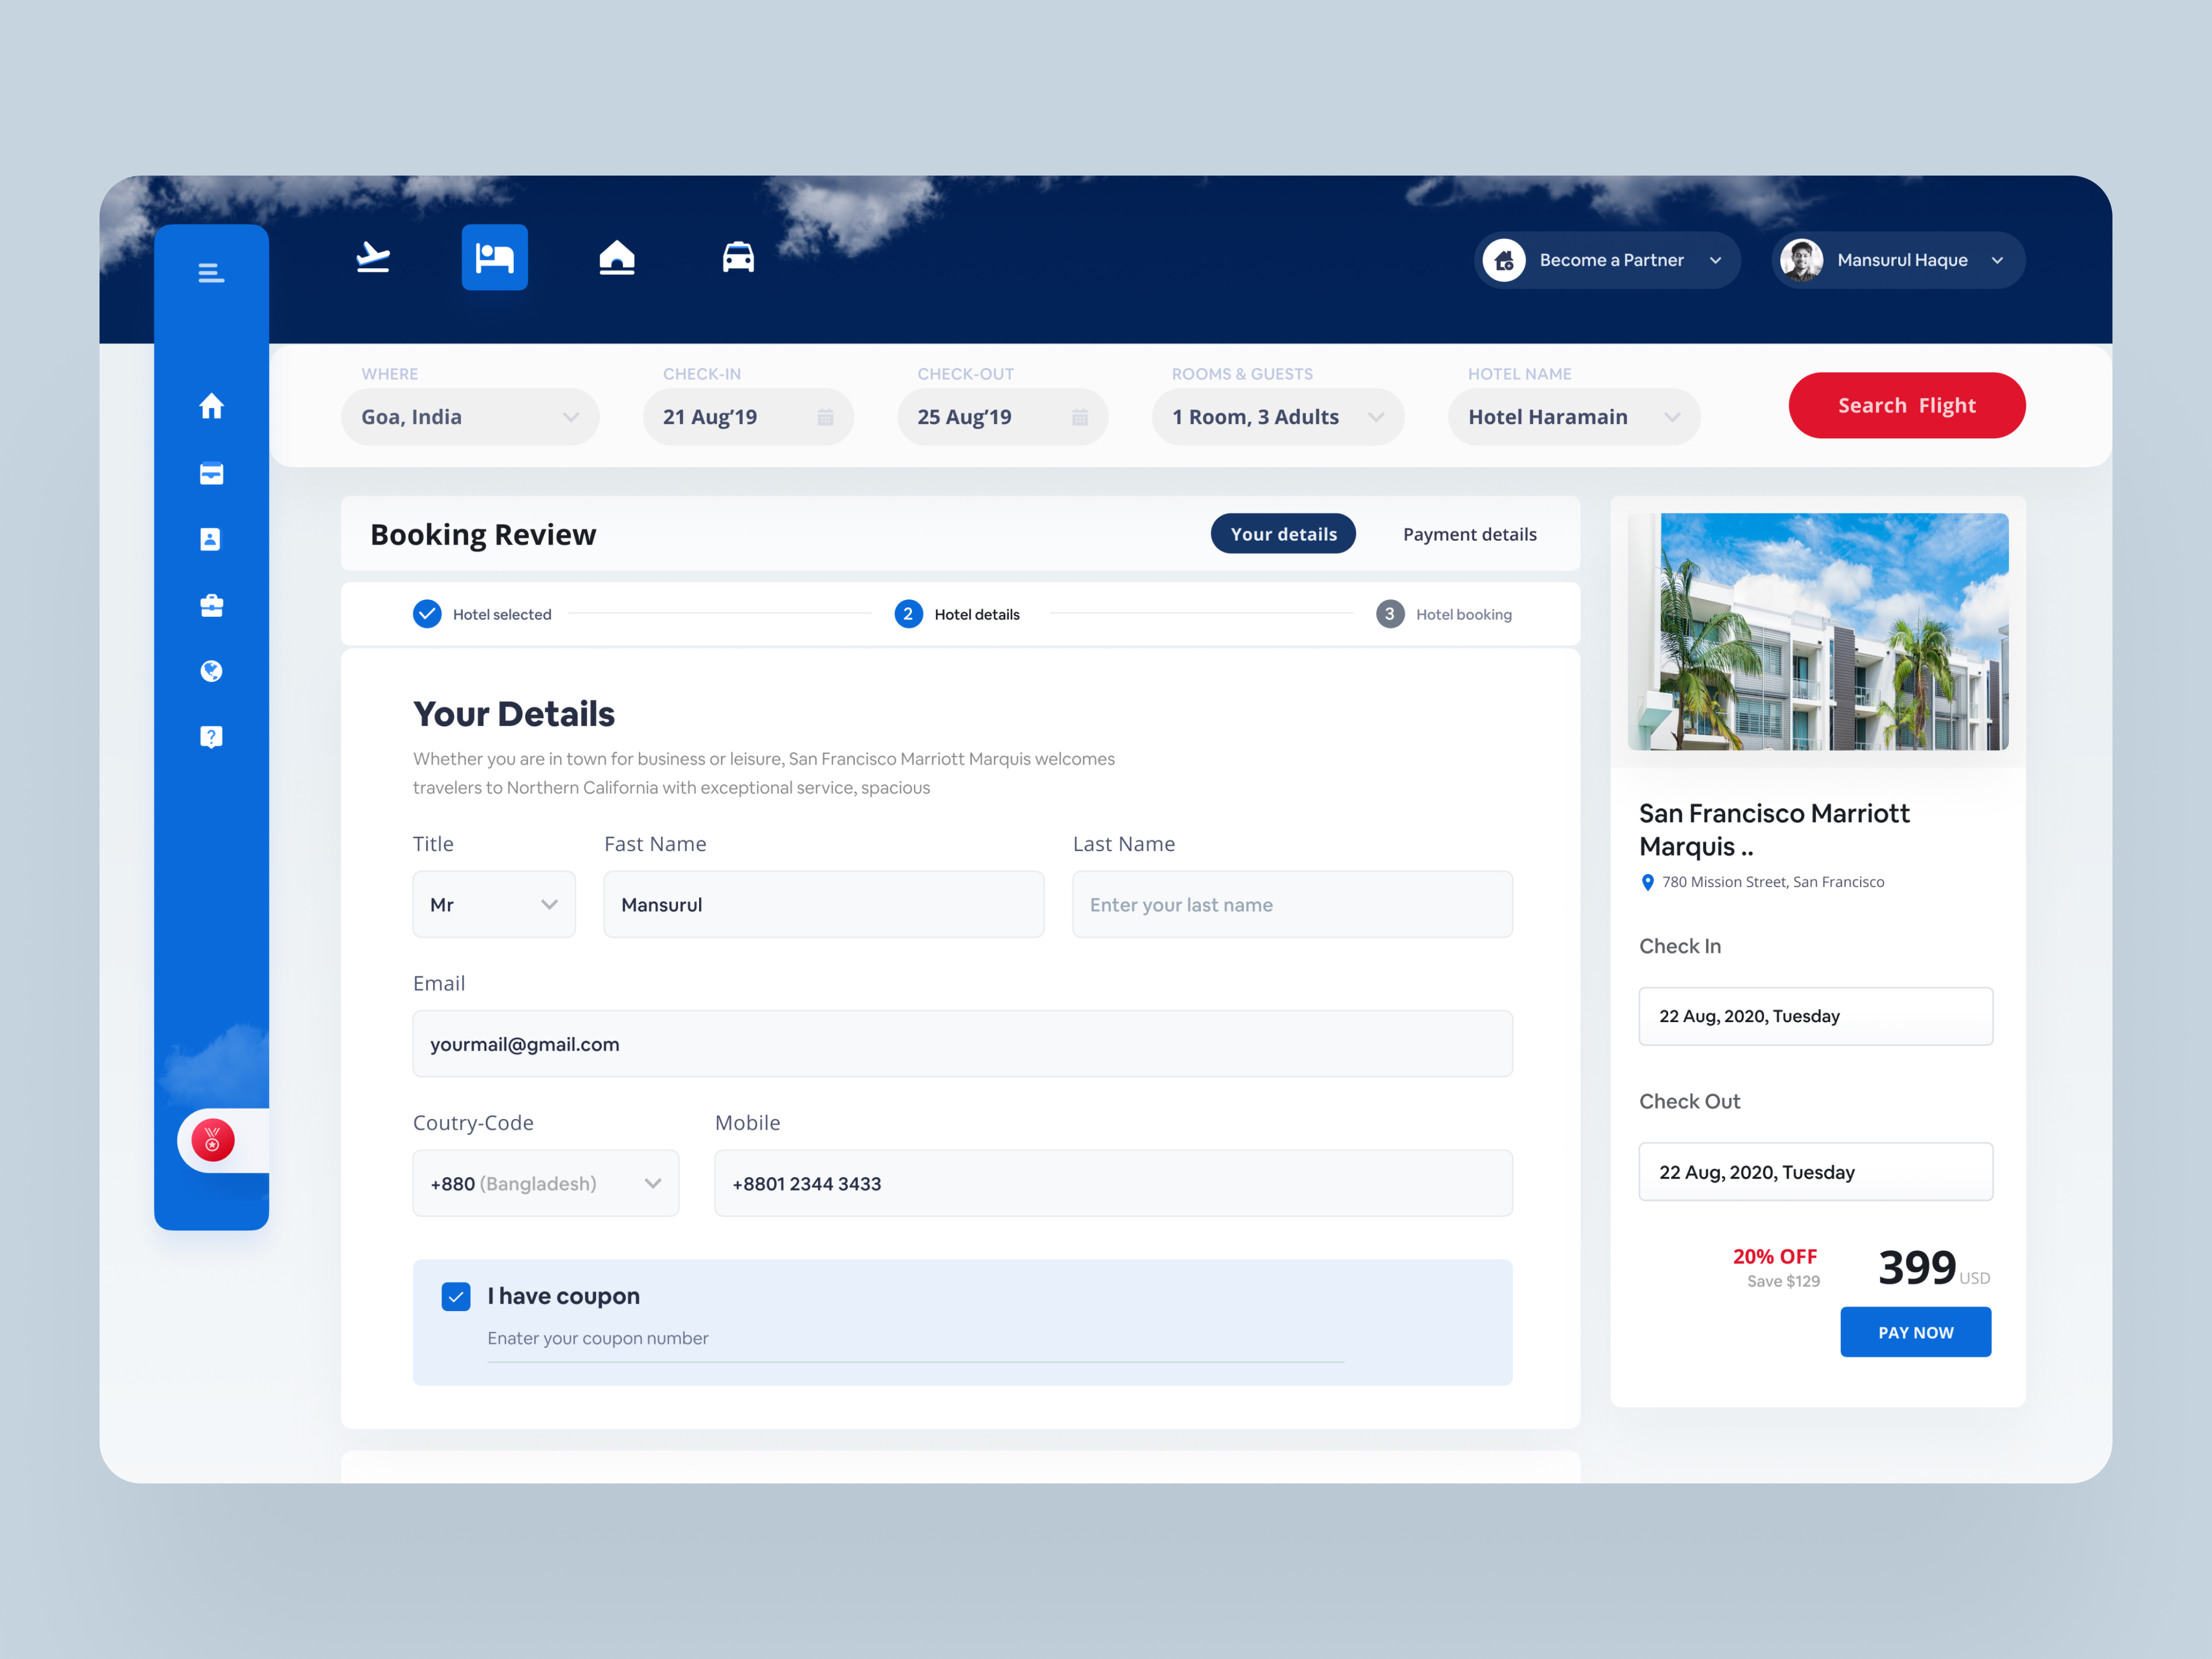
Task: Click the 20% OFF discount label
Action: pos(1775,1257)
